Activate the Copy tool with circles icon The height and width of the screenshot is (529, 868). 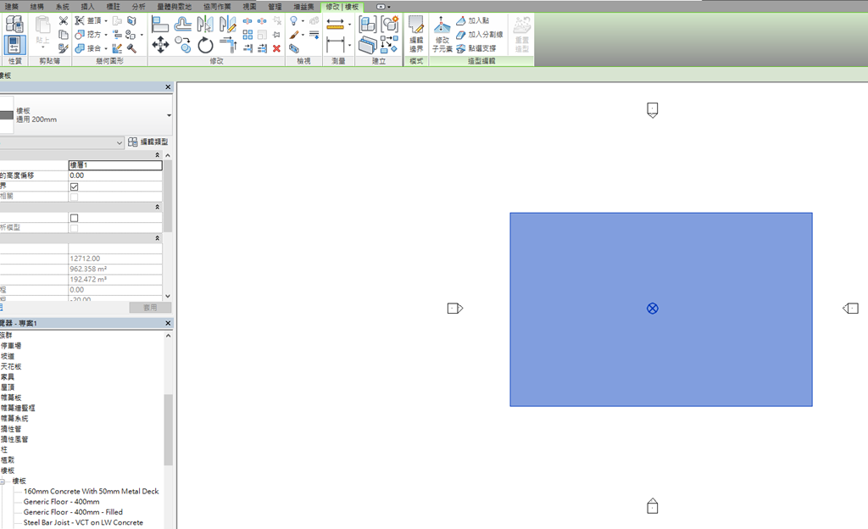(183, 45)
